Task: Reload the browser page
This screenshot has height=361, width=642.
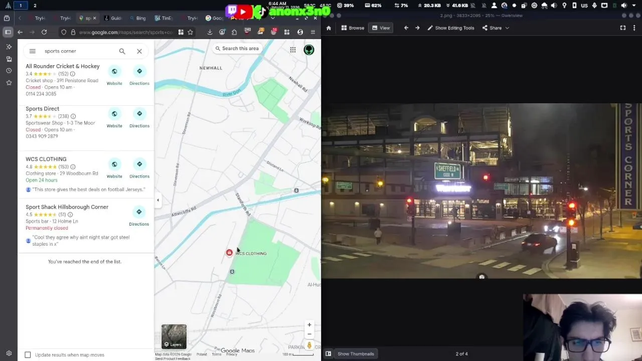Action: [44, 32]
